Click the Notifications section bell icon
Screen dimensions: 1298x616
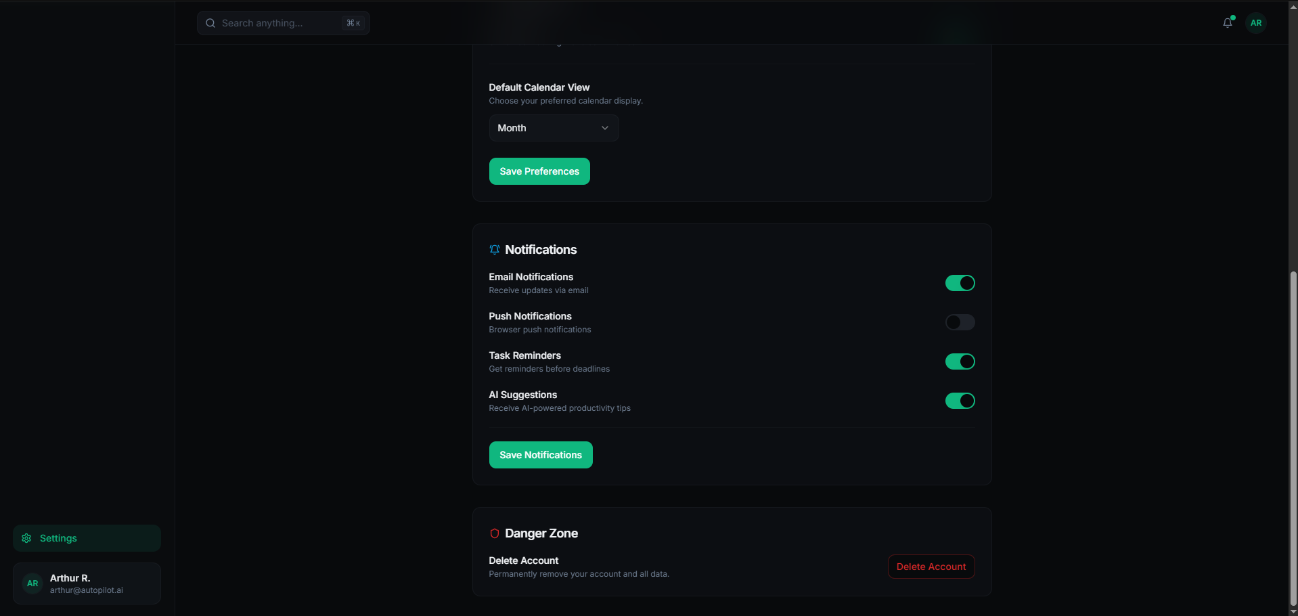(x=495, y=250)
